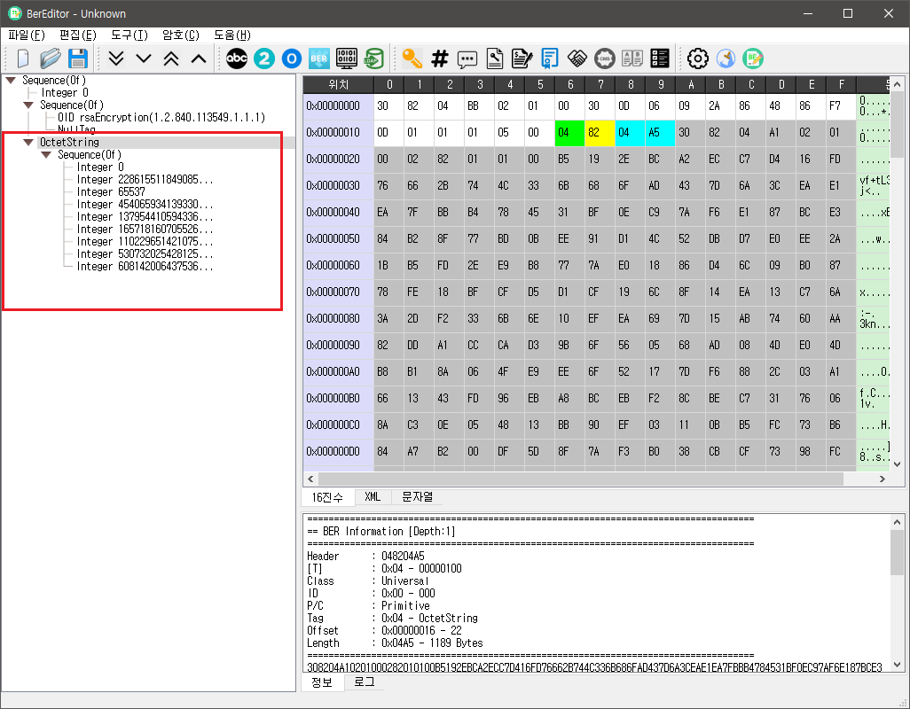Image resolution: width=910 pixels, height=709 pixels.
Task: Click the 0x00000040 row address cell
Action: [x=338, y=212]
